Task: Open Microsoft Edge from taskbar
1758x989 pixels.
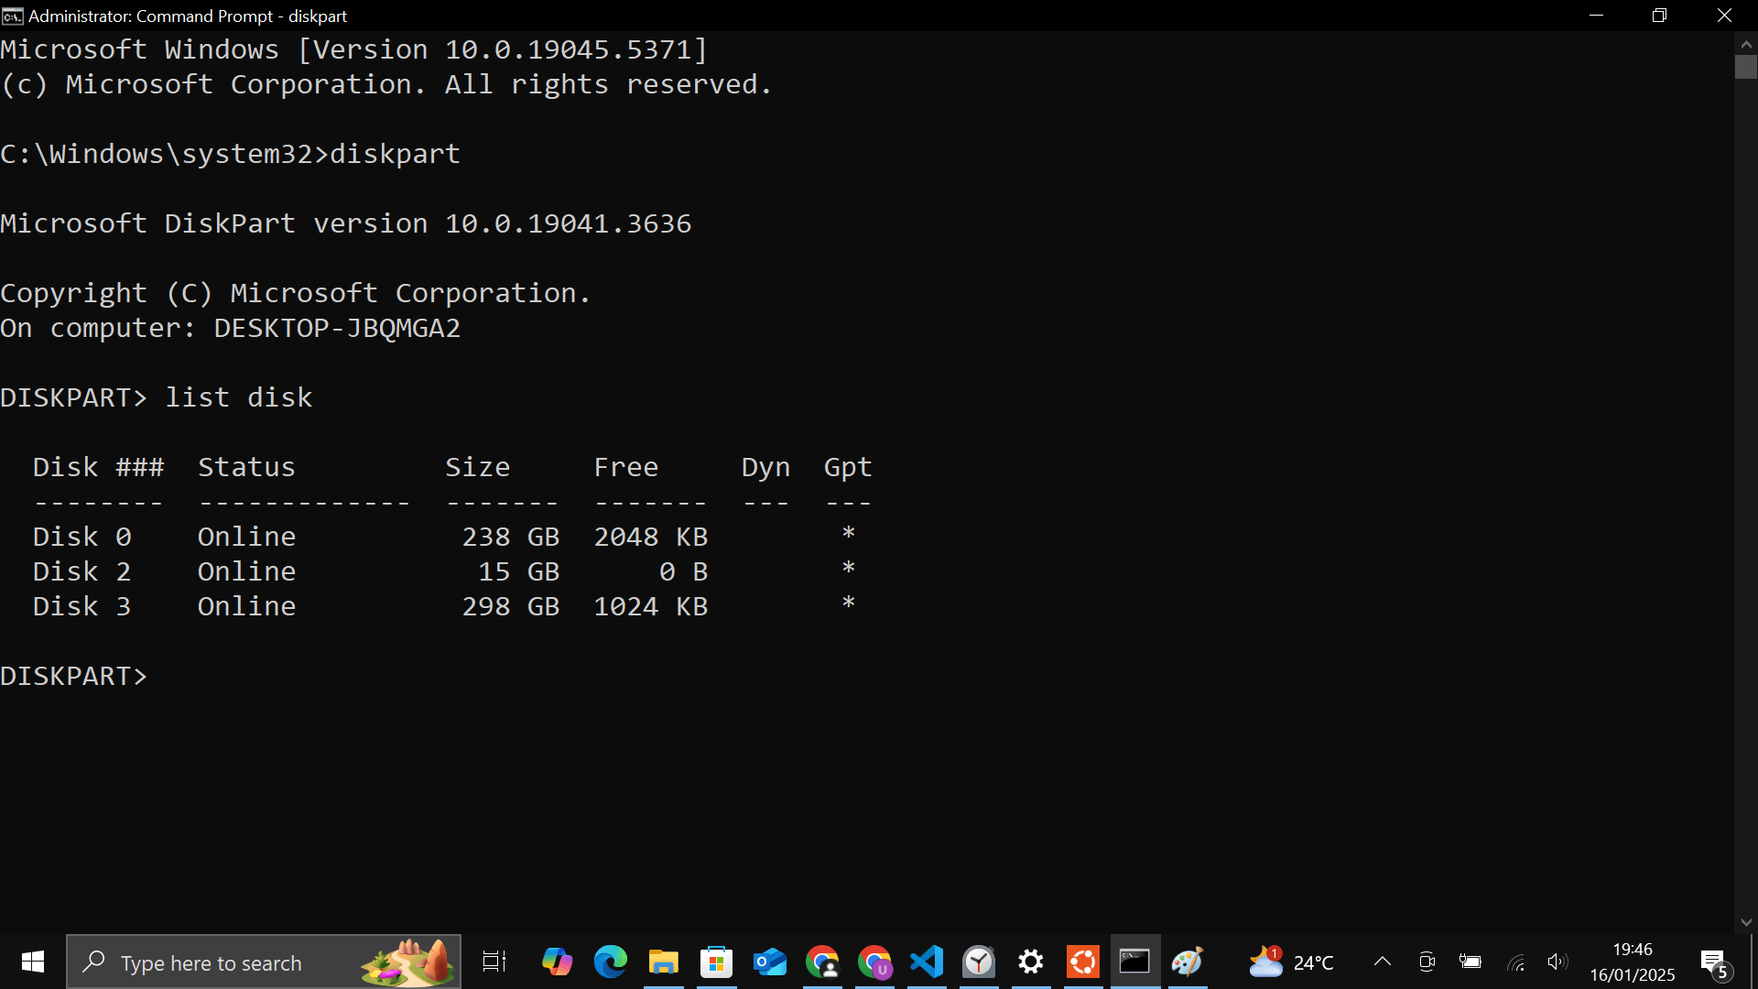Action: click(610, 962)
